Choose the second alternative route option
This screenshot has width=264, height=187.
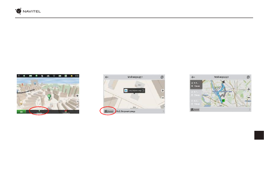coord(196,93)
